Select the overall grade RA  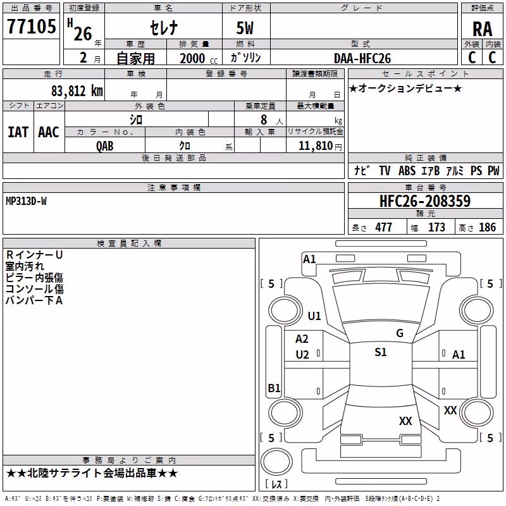point(482,29)
